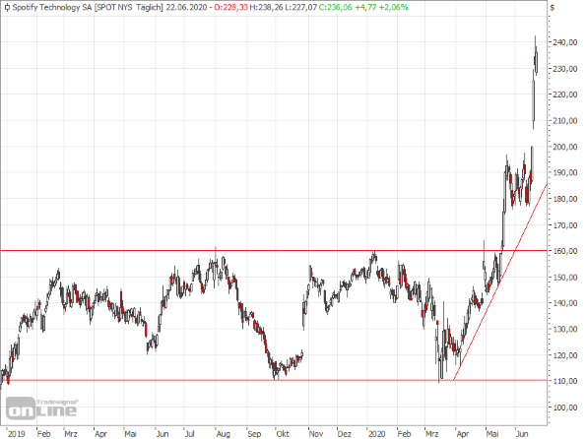This screenshot has height=439, width=586.
Task: Click the 150,00 price axis label
Action: pyautogui.click(x=564, y=278)
